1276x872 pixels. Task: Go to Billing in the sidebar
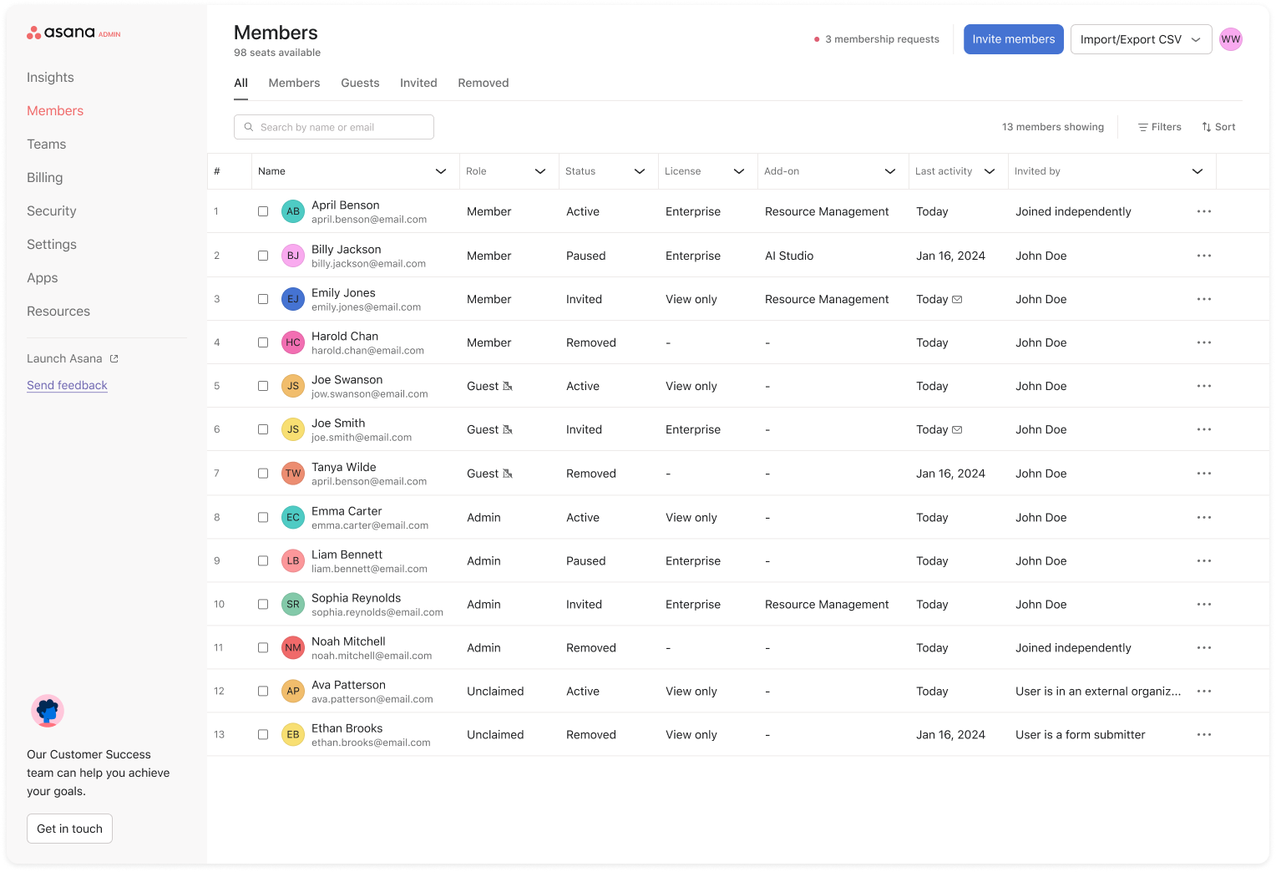(45, 177)
